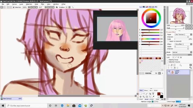Viewport: 193px width, 108px height.
Task: Zoom out with navigator minus button
Action: point(186,25)
